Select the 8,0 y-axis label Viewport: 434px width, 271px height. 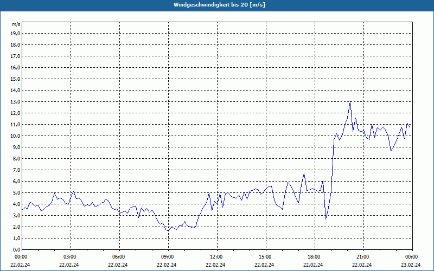click(16, 159)
